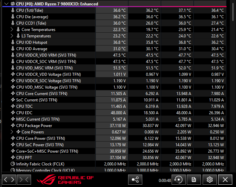Screen dimensions: 236x187
Task: Reset the sensor timer with clock button
Action: tap(178, 180)
